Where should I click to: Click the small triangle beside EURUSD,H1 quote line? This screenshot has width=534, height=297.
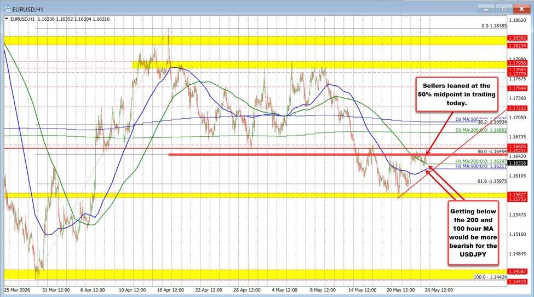[x=7, y=19]
